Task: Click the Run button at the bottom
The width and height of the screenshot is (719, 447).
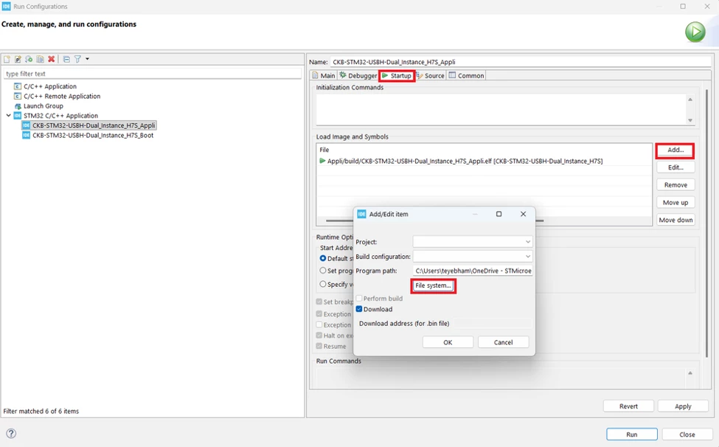Action: click(x=631, y=434)
